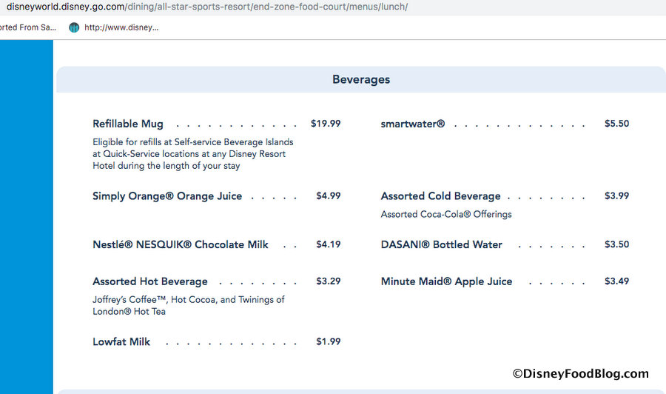Image resolution: width=666 pixels, height=394 pixels.
Task: Click the Assorted Hot Beverage heading
Action: 150,281
